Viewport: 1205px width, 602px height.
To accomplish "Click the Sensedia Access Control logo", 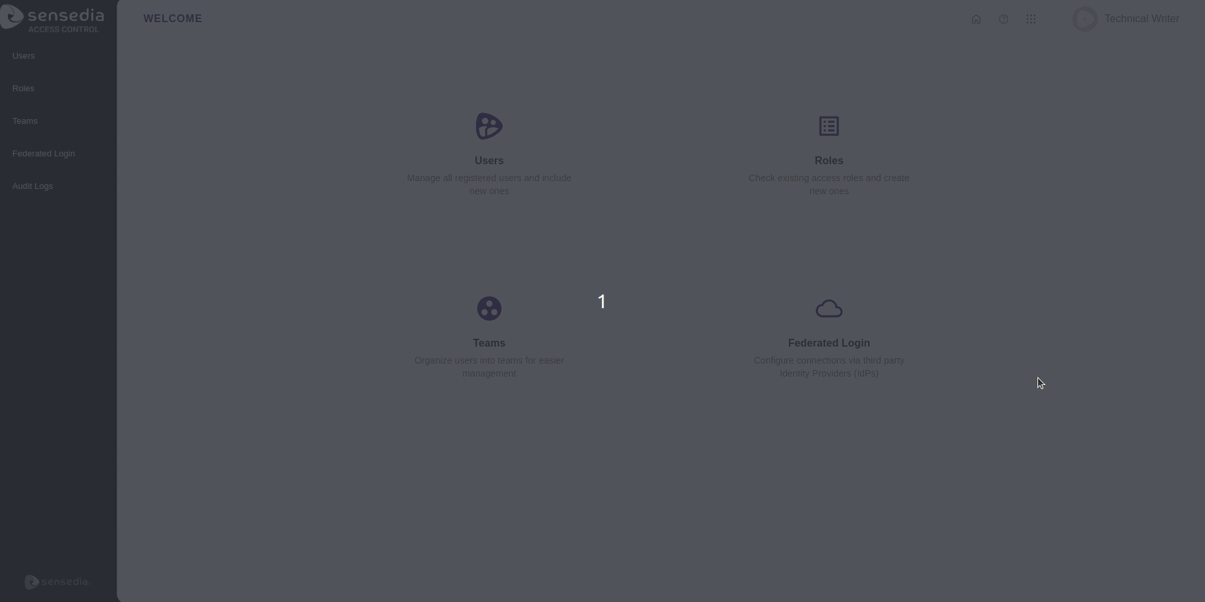I will (x=52, y=19).
